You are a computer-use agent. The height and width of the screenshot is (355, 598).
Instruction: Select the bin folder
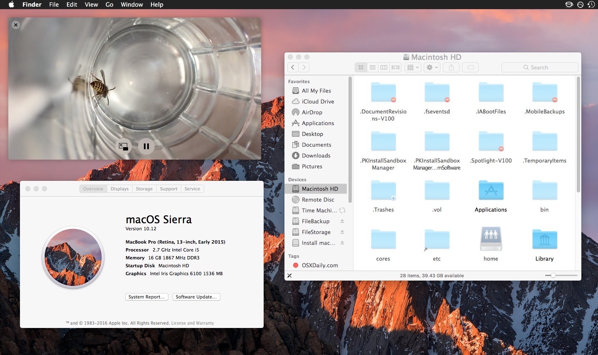click(x=544, y=190)
